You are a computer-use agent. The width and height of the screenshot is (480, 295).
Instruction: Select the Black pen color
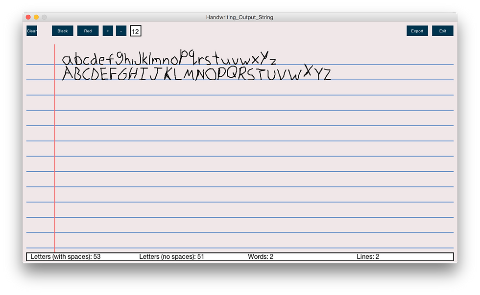click(62, 31)
